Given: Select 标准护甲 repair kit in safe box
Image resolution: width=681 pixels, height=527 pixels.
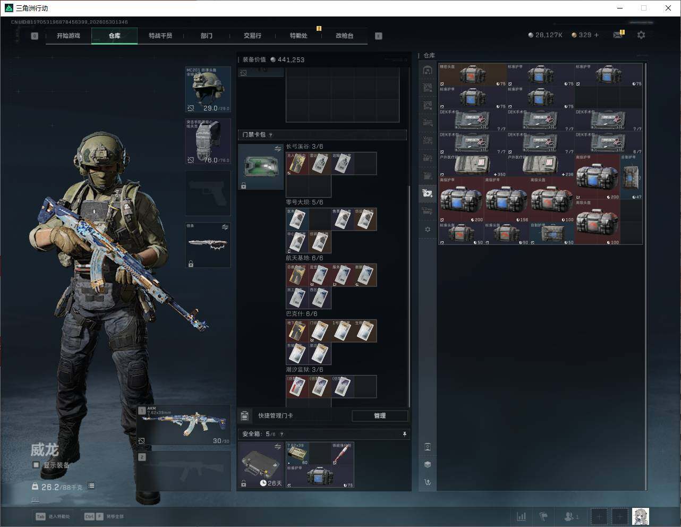Looking at the screenshot, I should (x=320, y=477).
